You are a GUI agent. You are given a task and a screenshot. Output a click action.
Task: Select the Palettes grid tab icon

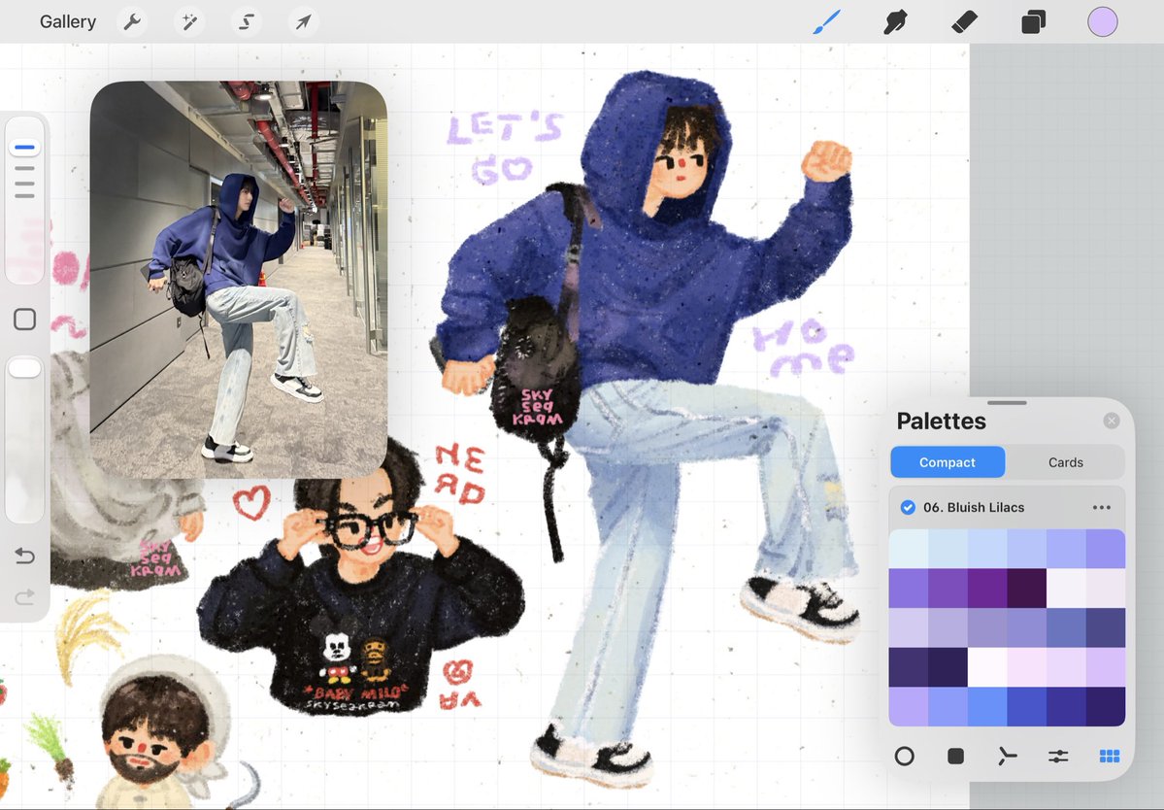1109,756
